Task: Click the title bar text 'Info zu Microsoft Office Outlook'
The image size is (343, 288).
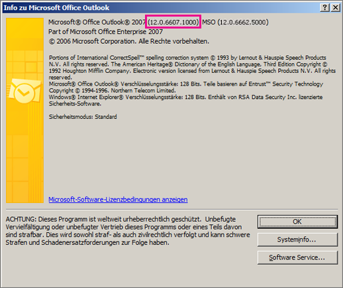Action: point(56,8)
